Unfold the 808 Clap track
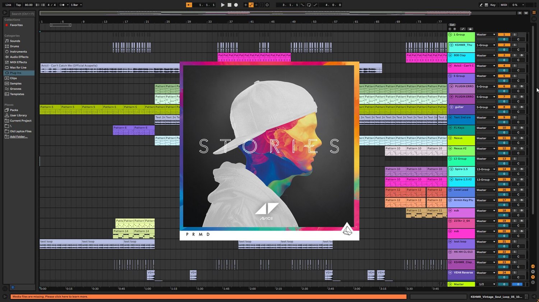 coord(450,56)
